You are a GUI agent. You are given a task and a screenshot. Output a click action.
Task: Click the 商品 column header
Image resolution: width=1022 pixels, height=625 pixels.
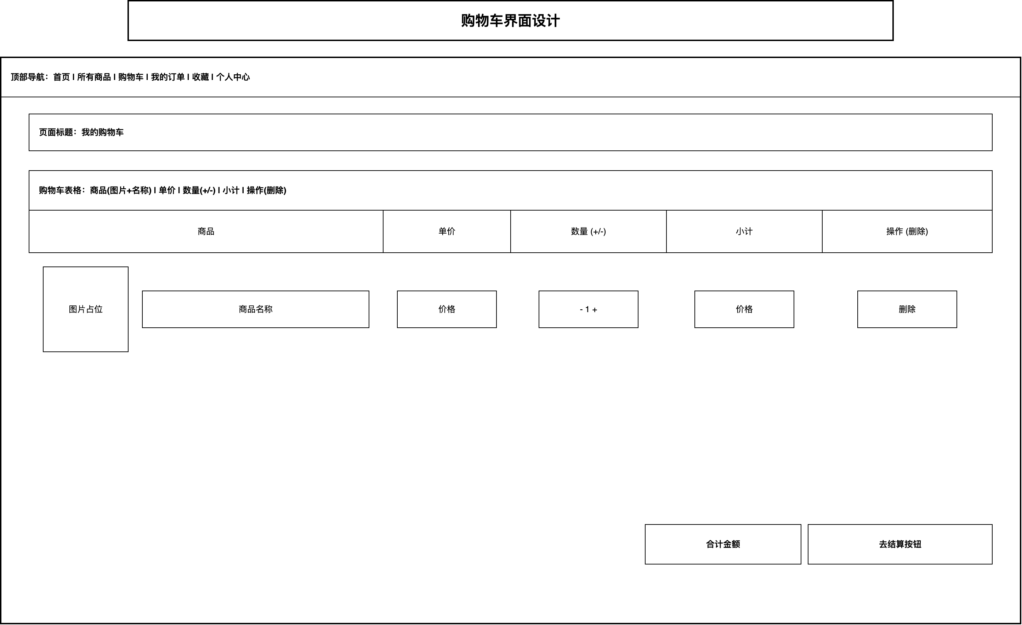tap(206, 231)
